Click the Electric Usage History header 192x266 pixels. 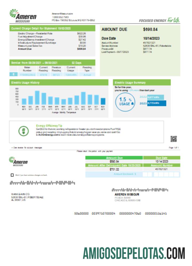point(59,82)
